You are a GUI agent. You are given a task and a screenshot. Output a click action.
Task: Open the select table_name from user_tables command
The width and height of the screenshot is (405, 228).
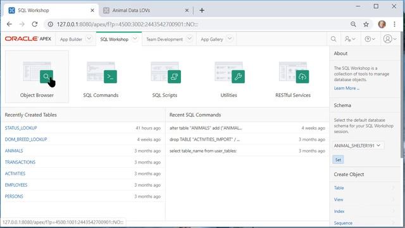[x=203, y=151]
